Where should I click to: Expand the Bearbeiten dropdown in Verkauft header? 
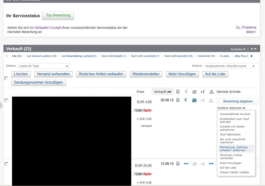click(238, 49)
